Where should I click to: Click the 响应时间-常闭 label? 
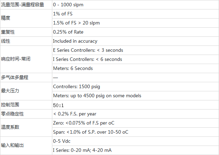(x=16, y=59)
